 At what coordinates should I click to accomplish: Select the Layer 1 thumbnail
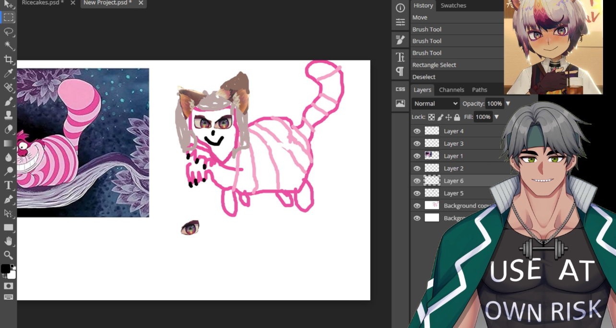pyautogui.click(x=432, y=156)
